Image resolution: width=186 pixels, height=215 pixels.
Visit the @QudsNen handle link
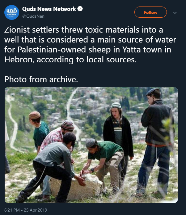(33, 16)
